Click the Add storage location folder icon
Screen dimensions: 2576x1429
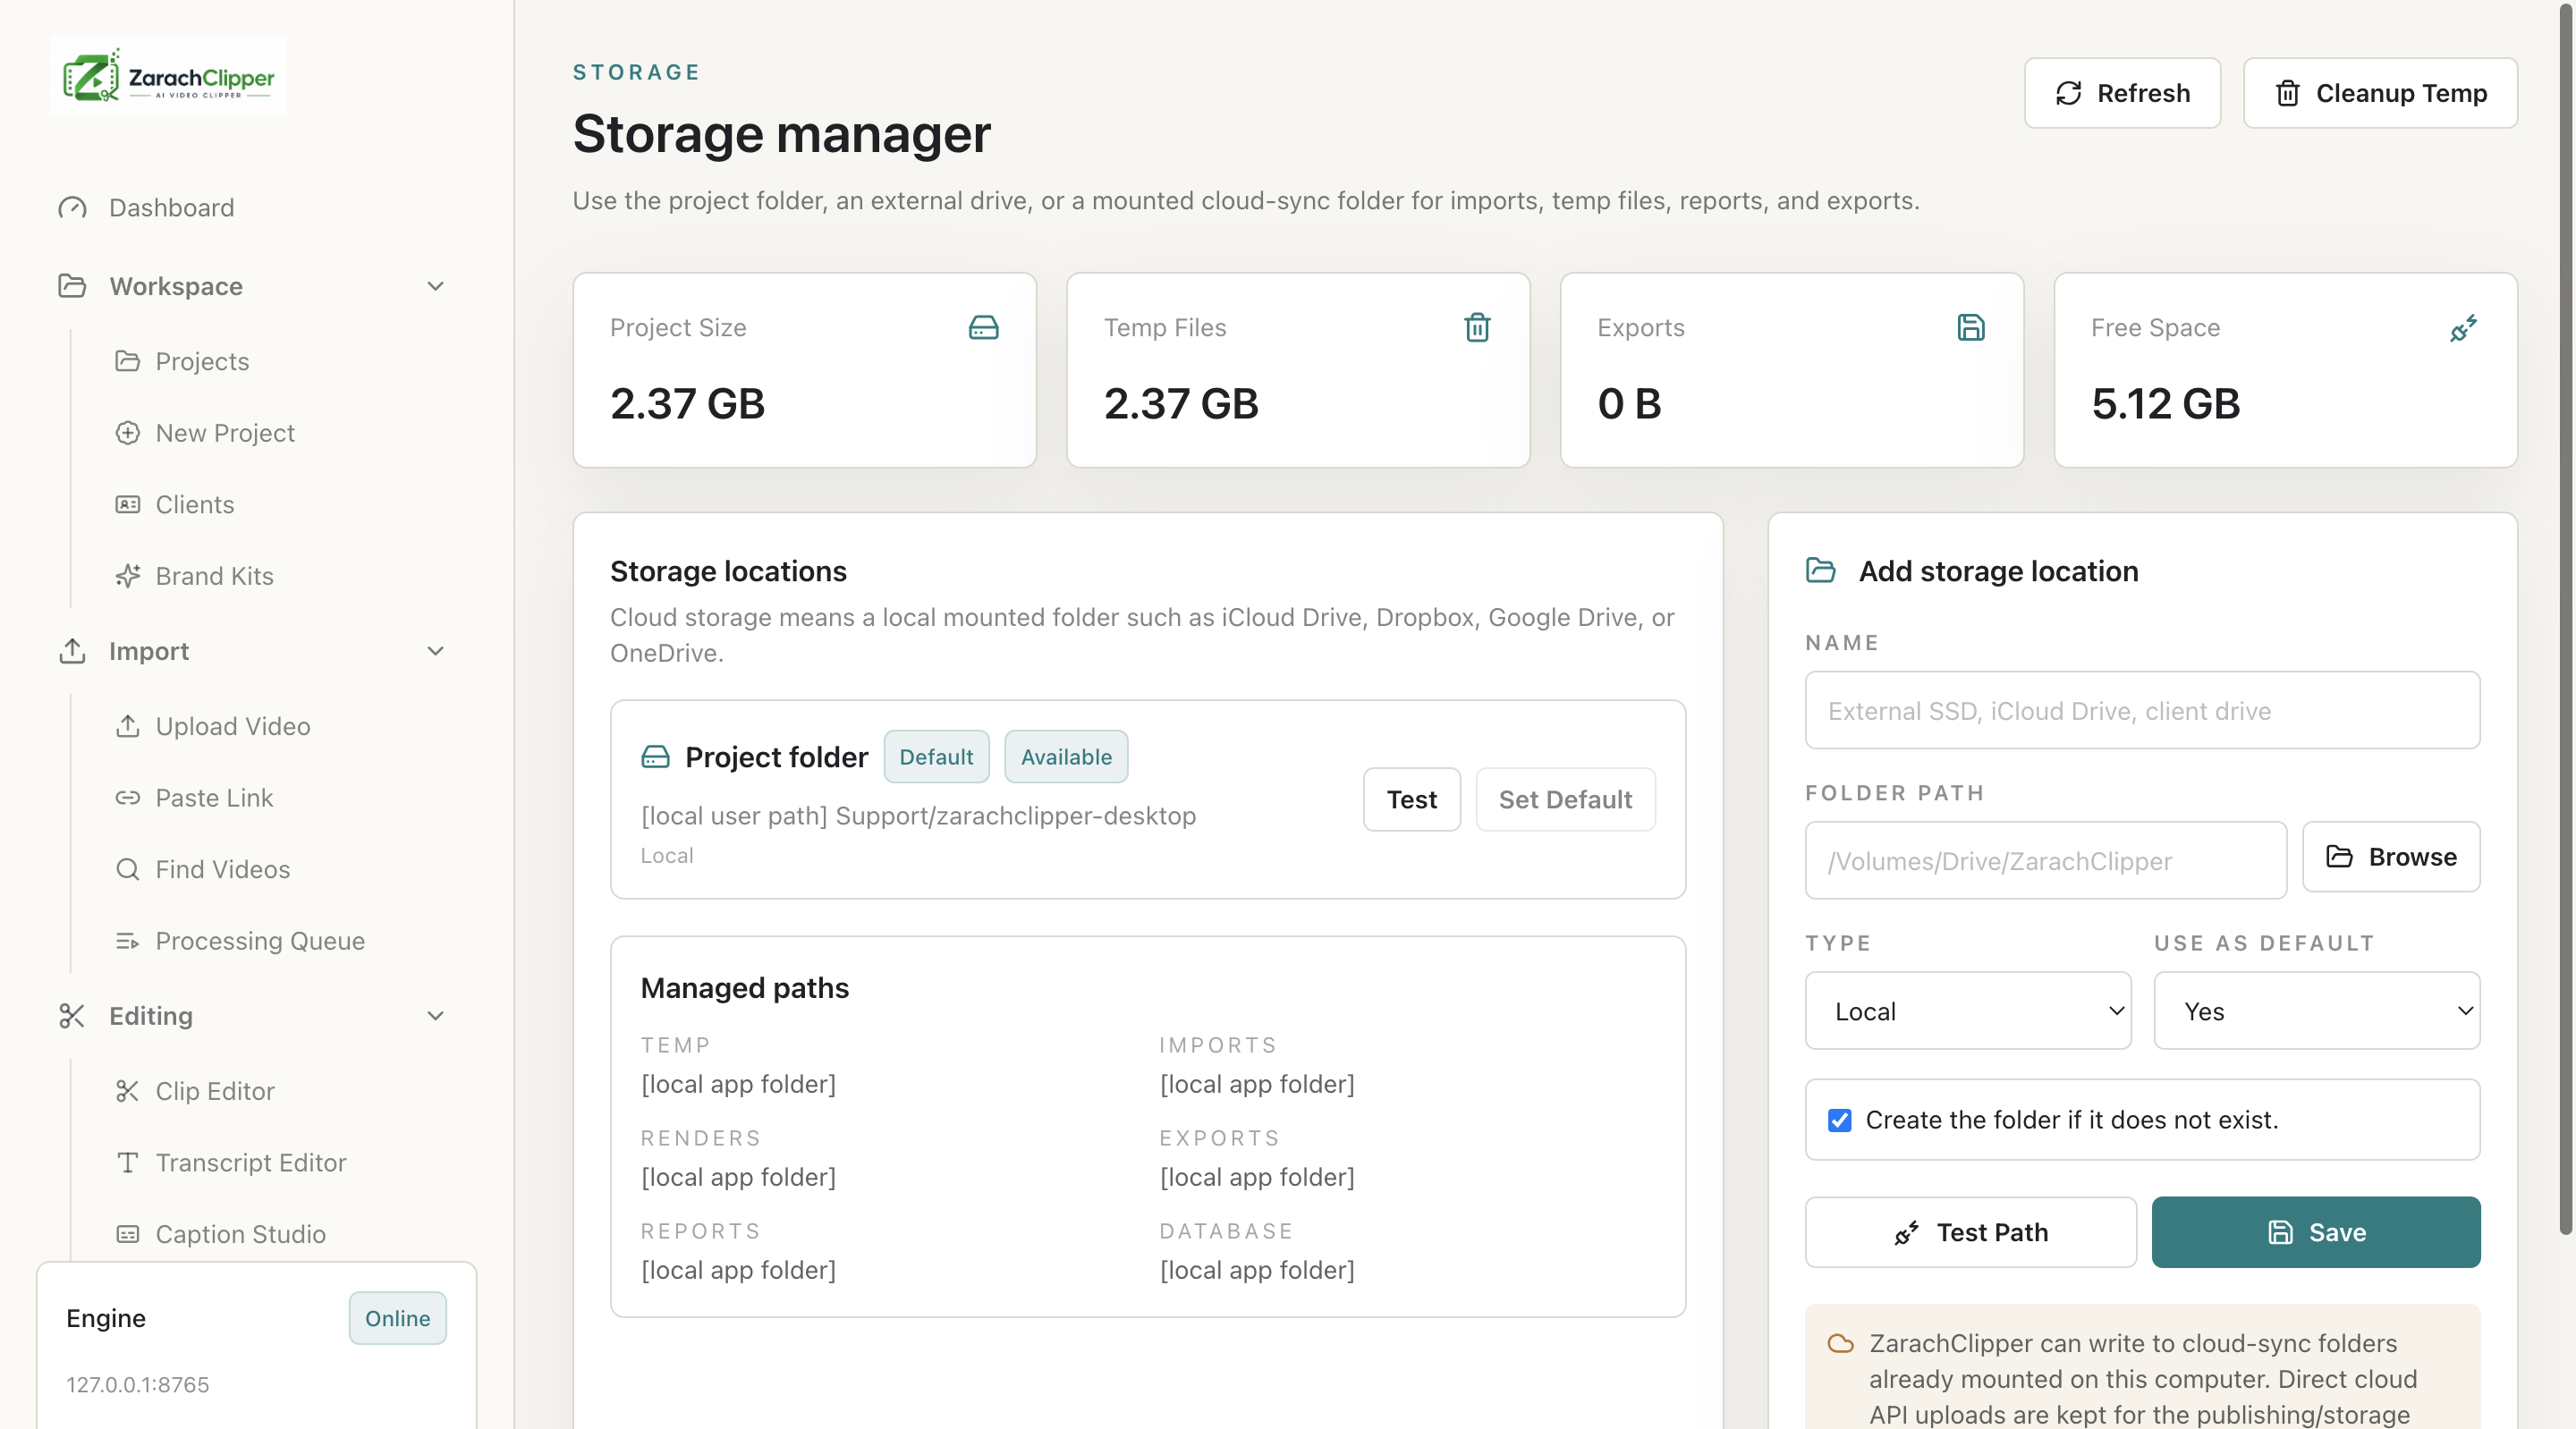click(x=1820, y=571)
